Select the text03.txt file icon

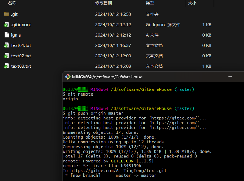[6, 66]
